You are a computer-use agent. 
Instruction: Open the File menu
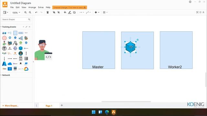pyautogui.click(x=12, y=7)
